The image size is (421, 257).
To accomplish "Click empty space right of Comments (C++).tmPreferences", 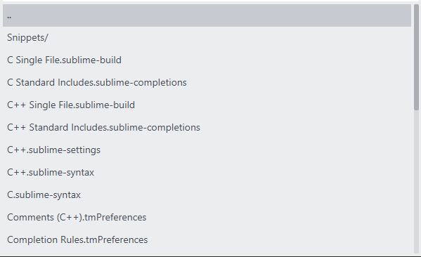I will pos(279,217).
